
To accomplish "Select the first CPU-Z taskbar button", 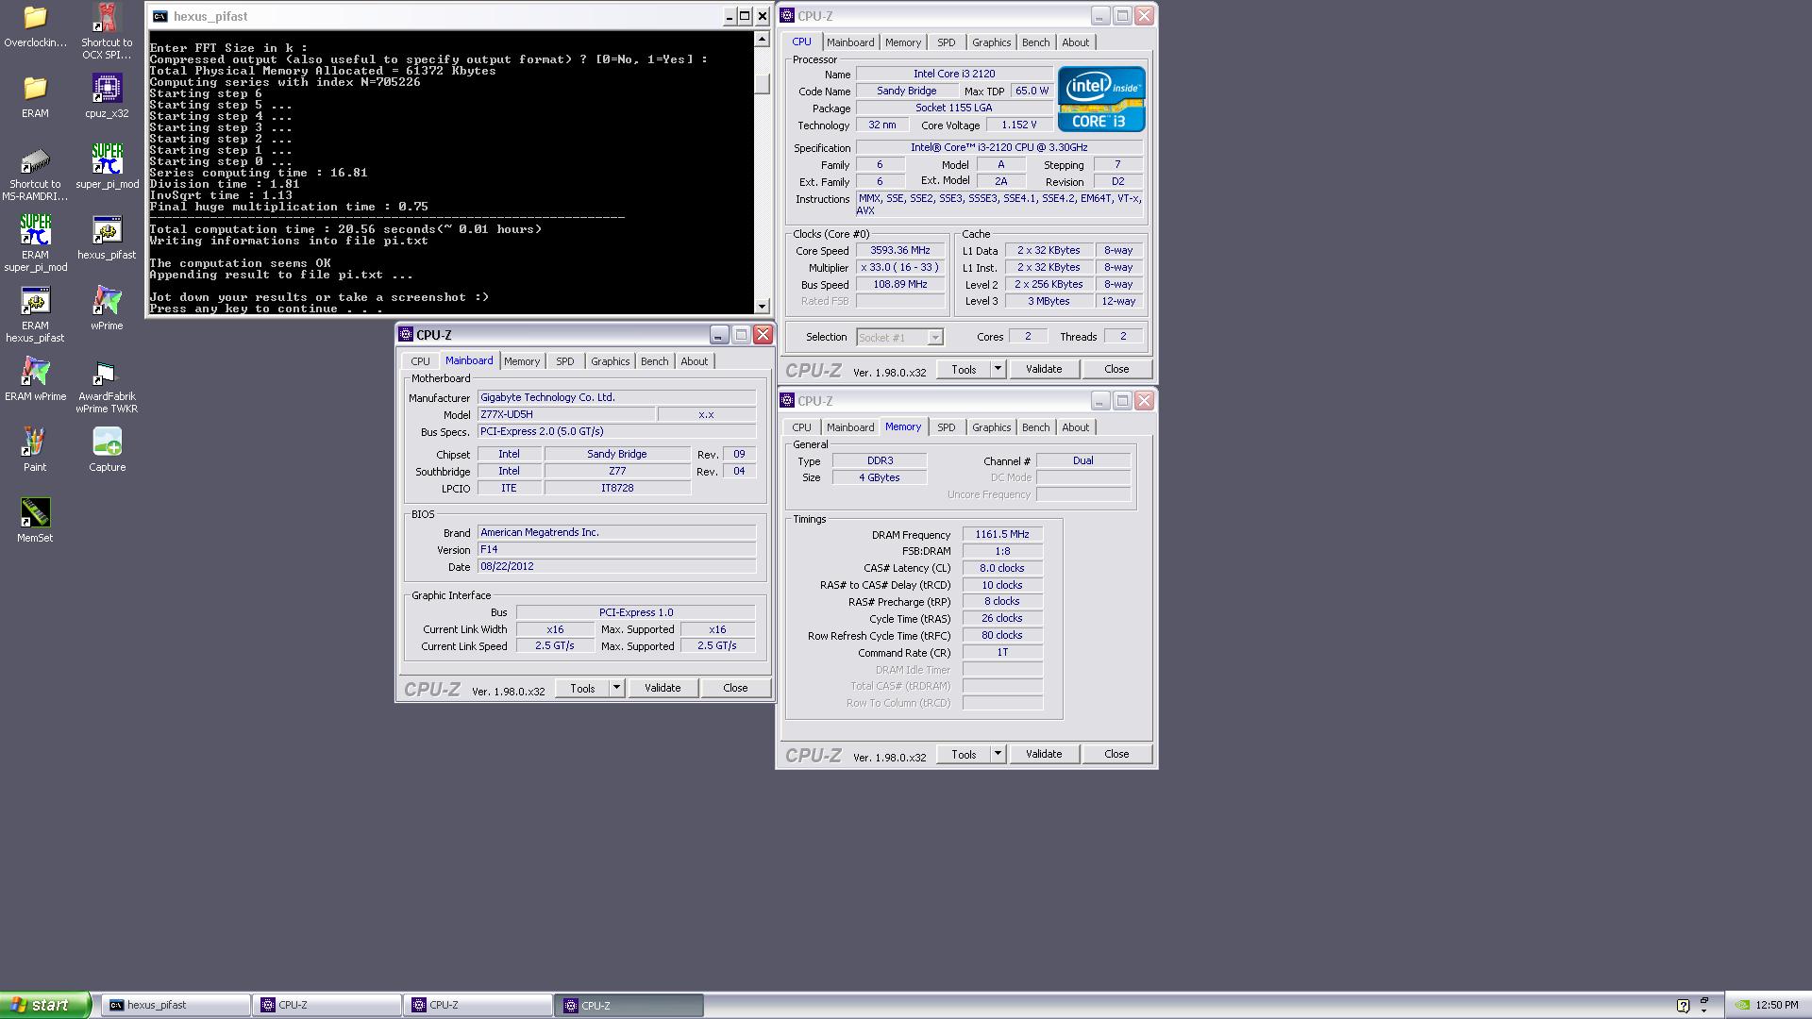I will click(327, 1006).
